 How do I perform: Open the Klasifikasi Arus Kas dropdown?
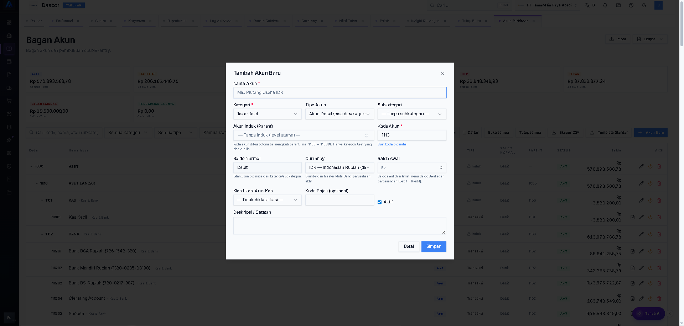267,200
